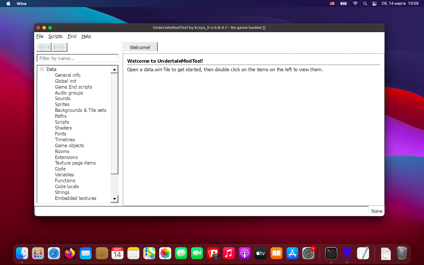Screen dimensions: 424x265
Task: Open the Help menu
Action: point(86,36)
